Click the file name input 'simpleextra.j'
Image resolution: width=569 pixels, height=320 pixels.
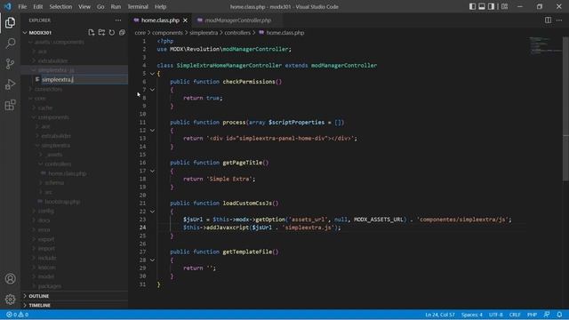(84, 79)
